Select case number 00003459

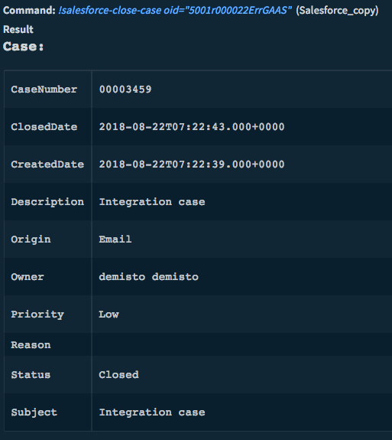[x=125, y=90]
